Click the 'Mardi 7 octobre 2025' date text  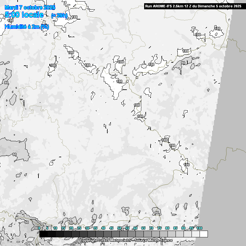pyautogui.click(x=30, y=7)
